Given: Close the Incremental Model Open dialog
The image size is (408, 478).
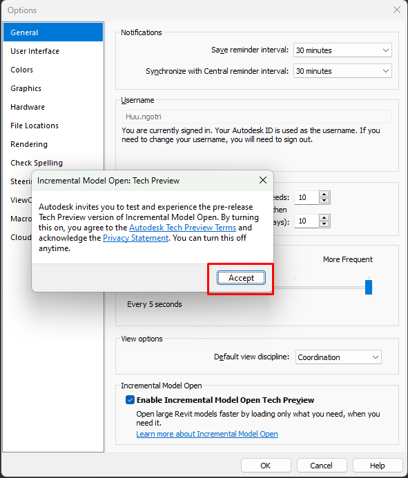Looking at the screenshot, I should [263, 180].
